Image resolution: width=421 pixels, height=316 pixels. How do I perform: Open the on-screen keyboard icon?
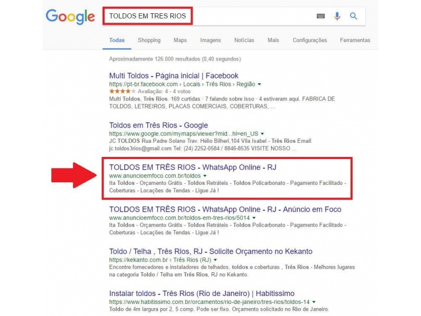(320, 16)
